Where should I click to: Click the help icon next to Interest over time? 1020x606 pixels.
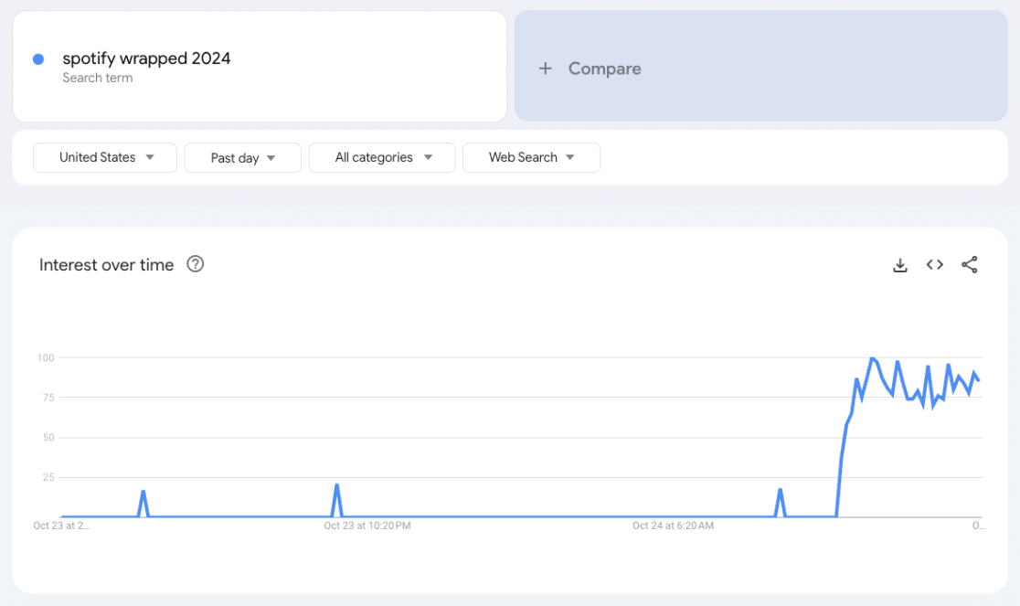pos(195,264)
